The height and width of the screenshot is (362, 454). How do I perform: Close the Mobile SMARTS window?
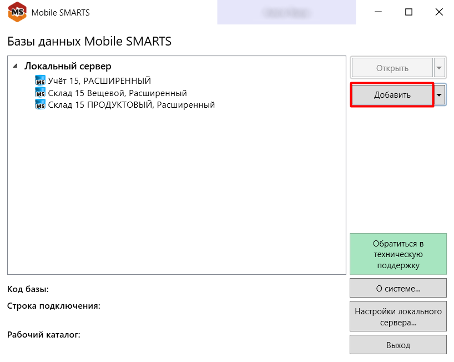click(x=439, y=12)
